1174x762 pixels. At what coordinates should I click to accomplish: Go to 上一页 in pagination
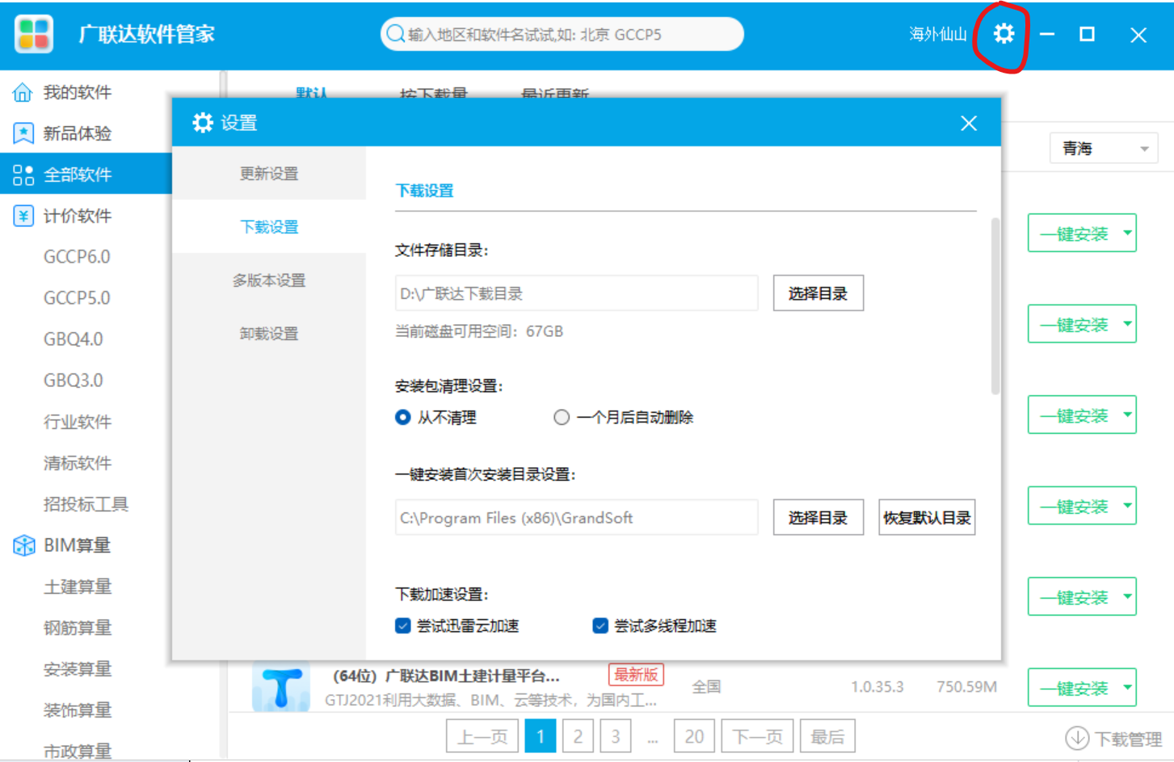point(482,737)
